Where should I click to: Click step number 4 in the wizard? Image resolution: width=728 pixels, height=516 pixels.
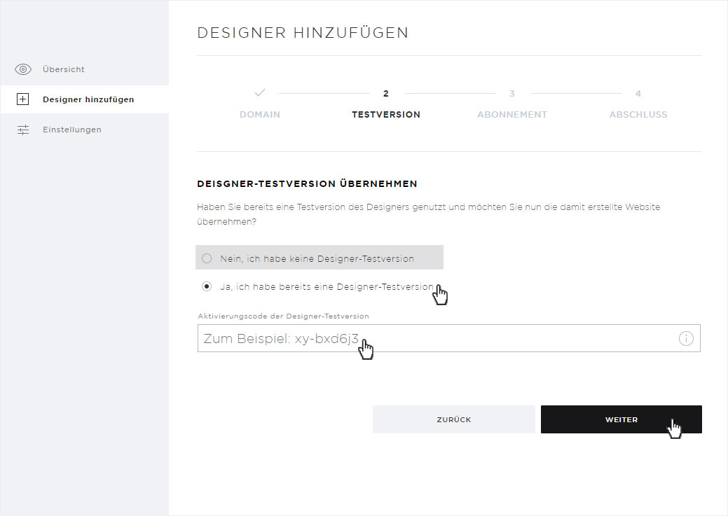pos(638,94)
